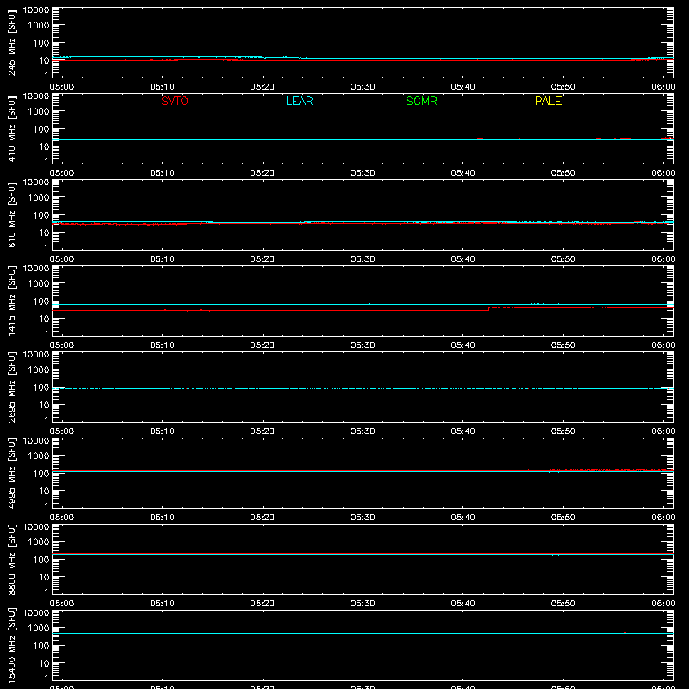This screenshot has width=689, height=689.
Task: Select the 2695 MHz [SFU] axis title
Action: pos(11,387)
